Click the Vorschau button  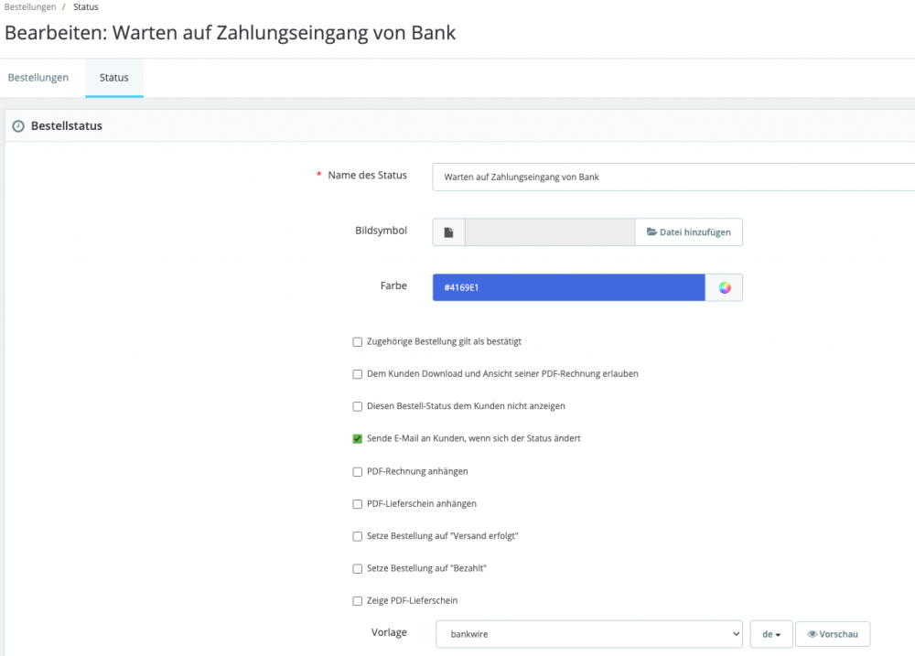833,633
